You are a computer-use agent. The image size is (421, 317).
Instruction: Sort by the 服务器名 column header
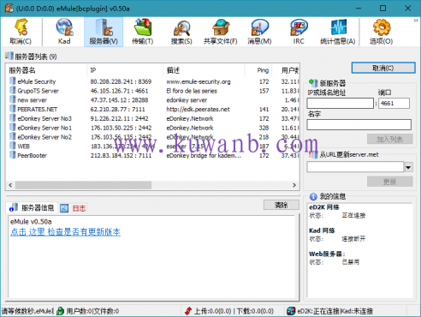coord(46,70)
